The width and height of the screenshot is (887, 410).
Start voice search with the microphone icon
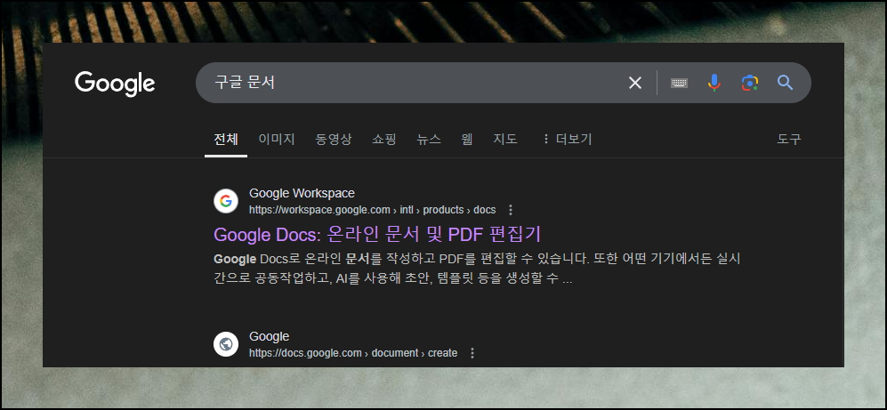click(x=714, y=83)
